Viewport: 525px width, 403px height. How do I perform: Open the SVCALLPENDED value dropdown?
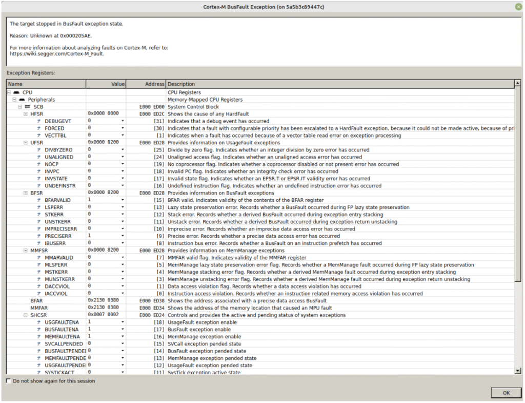123,344
